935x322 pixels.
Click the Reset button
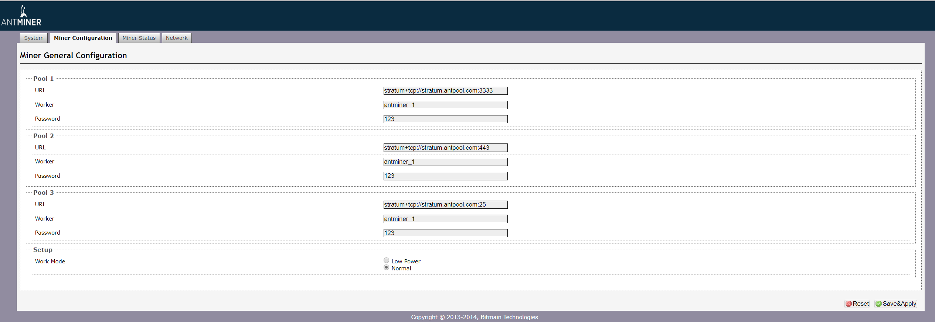point(857,304)
